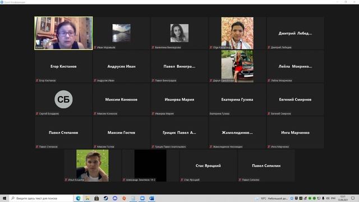This screenshot has width=359, height=202.
Task: Click the muted mic icon beside Андрусяк Иван
Action: [x=95, y=80]
